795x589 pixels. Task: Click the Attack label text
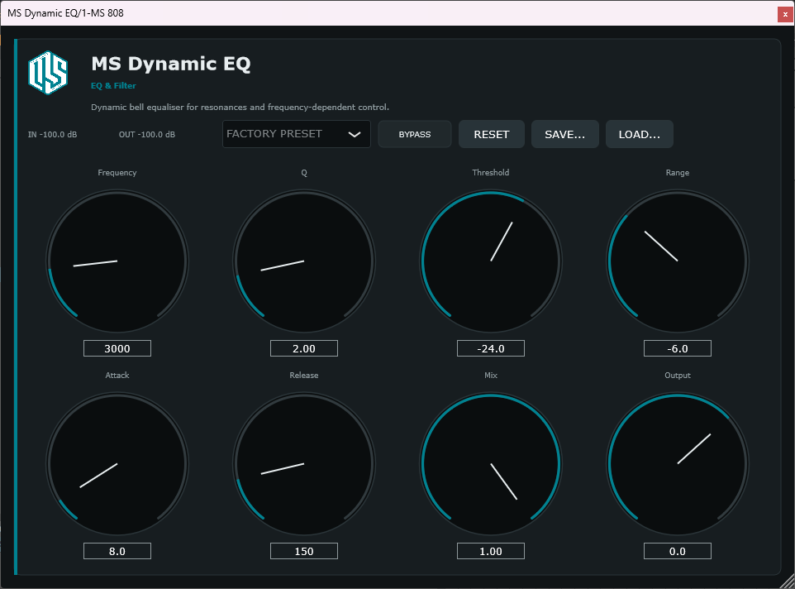click(117, 376)
